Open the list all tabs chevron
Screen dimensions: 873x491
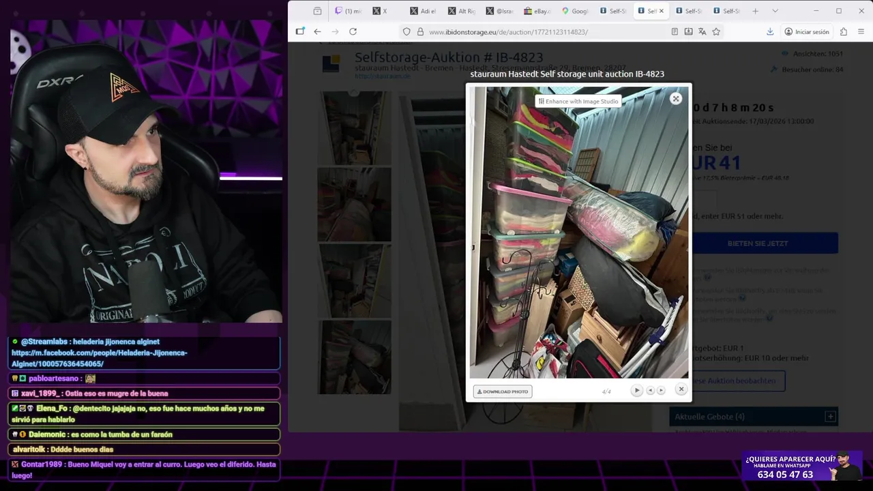(775, 11)
